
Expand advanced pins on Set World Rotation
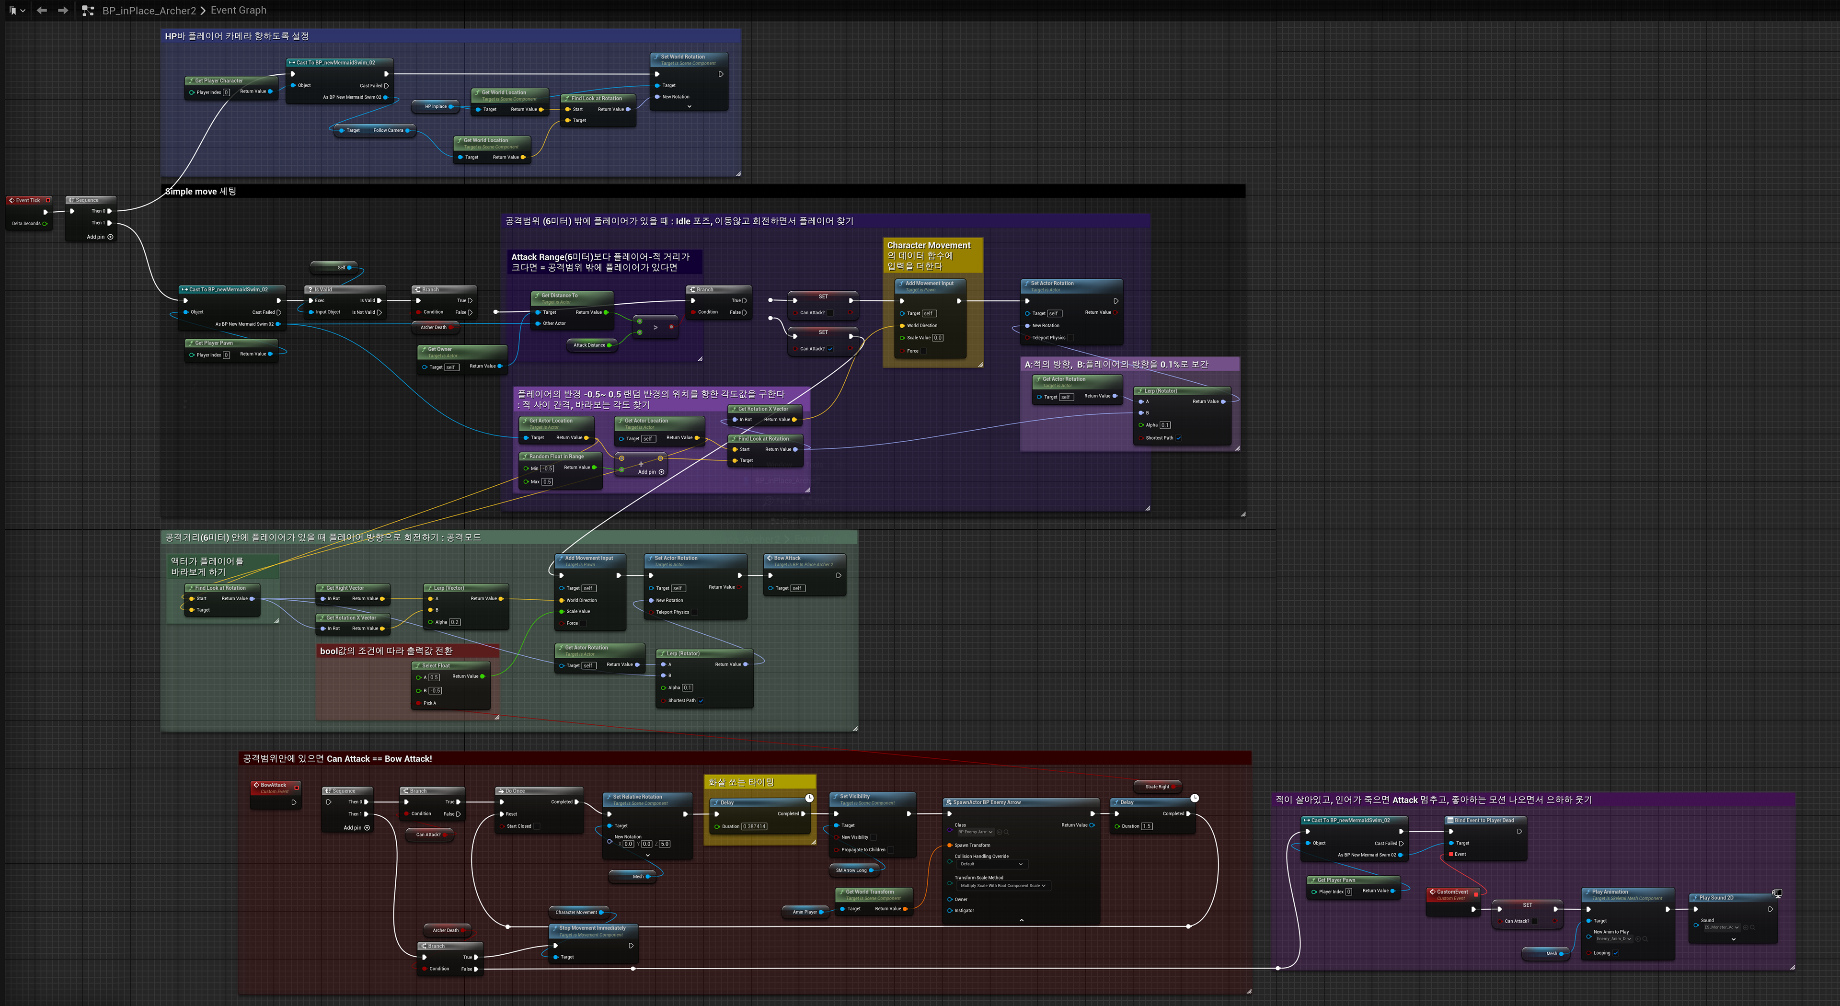click(x=690, y=106)
